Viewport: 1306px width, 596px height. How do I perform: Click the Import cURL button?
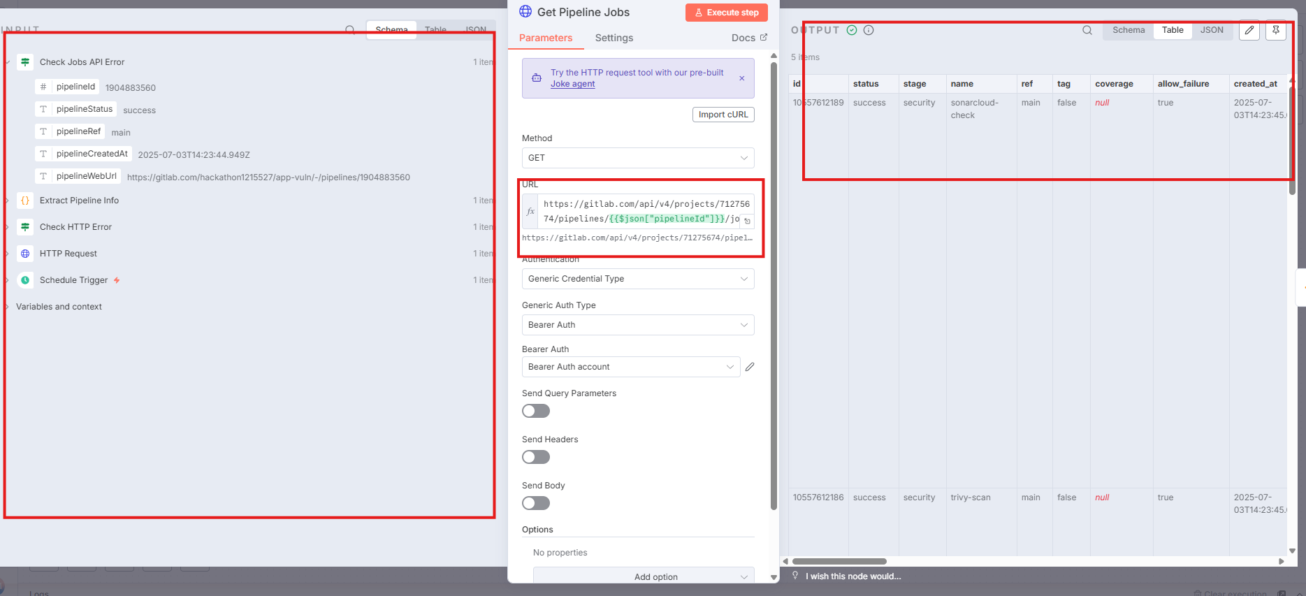point(723,115)
